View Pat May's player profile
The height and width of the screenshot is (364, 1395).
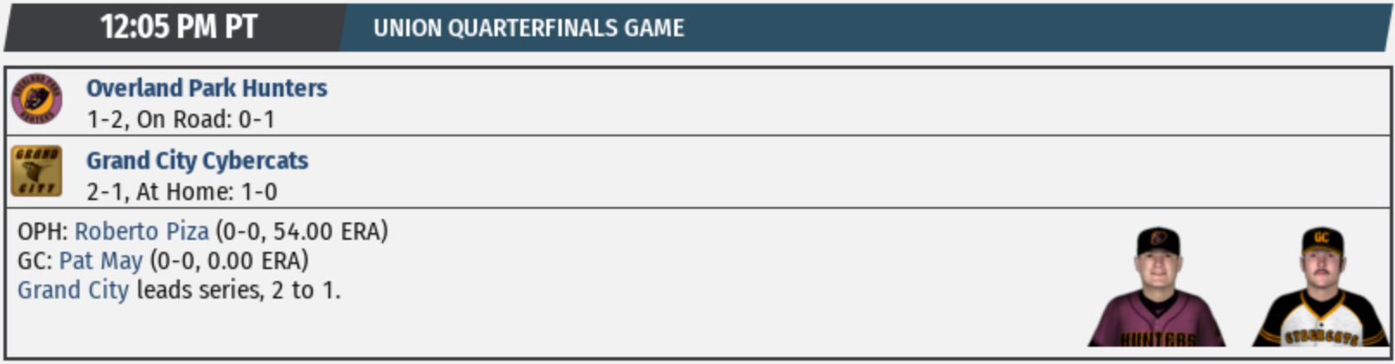click(x=100, y=260)
